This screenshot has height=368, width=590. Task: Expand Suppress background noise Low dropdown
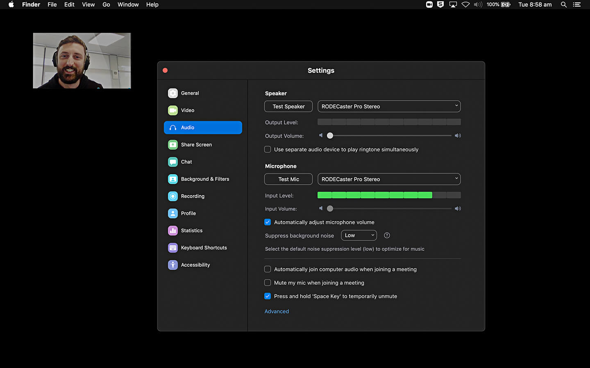(x=359, y=236)
